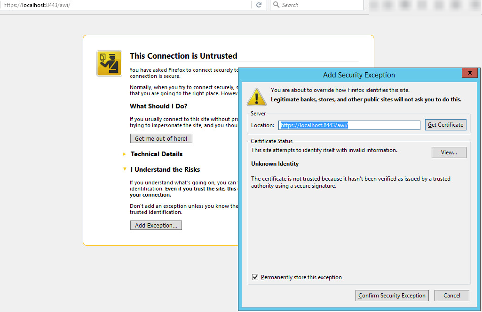Reload the page with the refresh icon
The image size is (482, 312).
coord(259,5)
